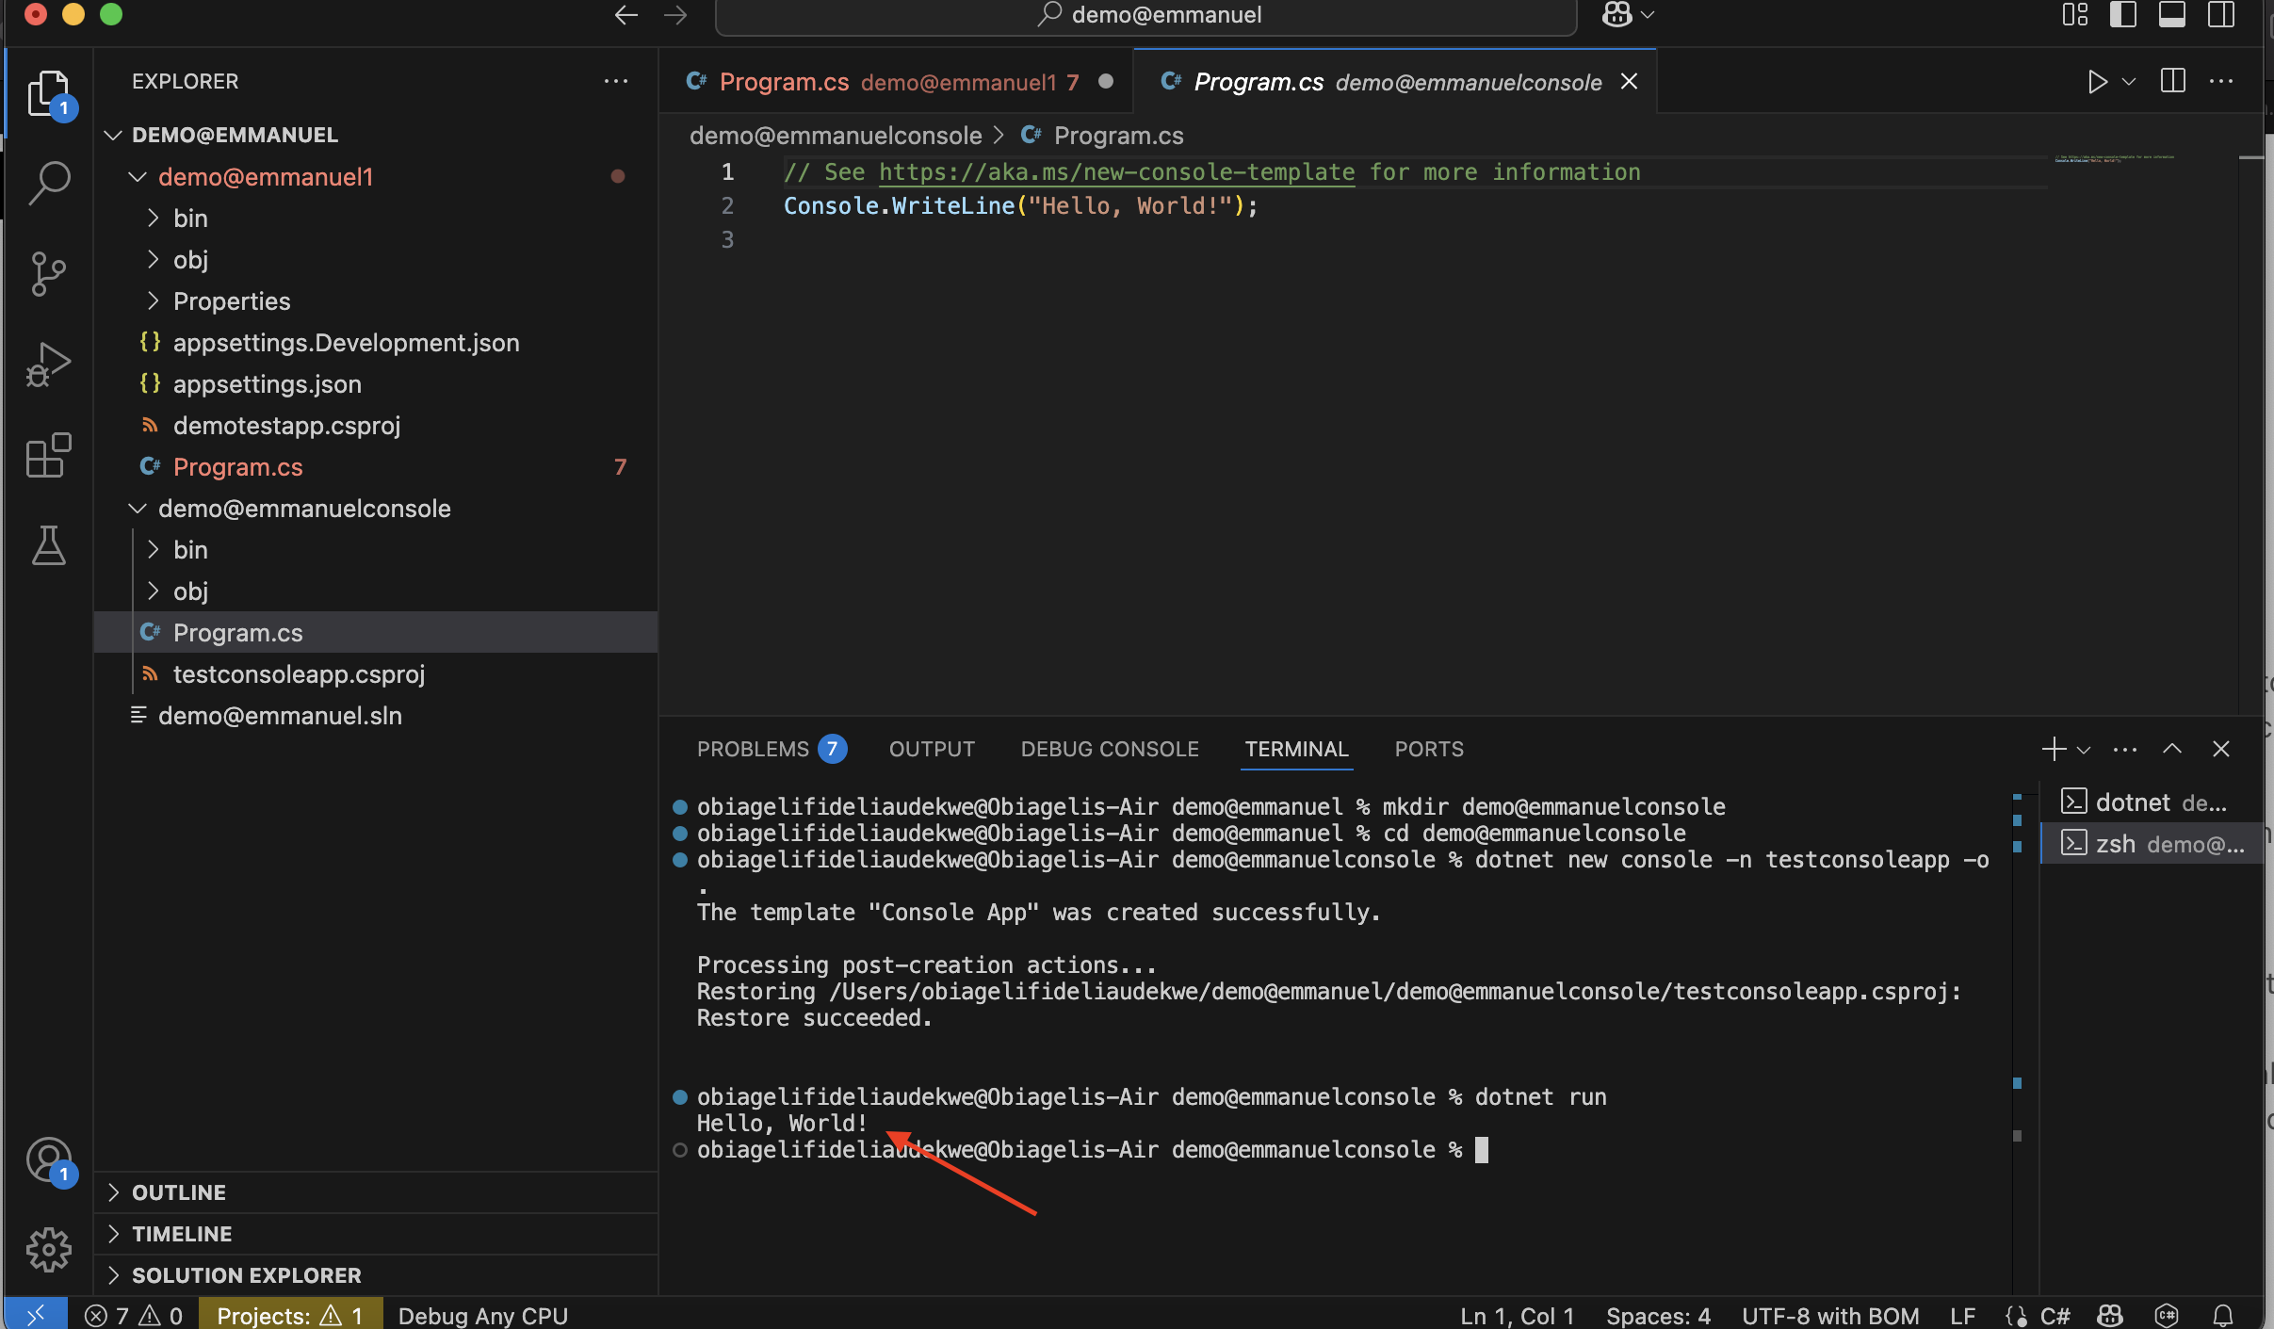
Task: Click errors and warnings count in status bar
Action: coord(134,1316)
